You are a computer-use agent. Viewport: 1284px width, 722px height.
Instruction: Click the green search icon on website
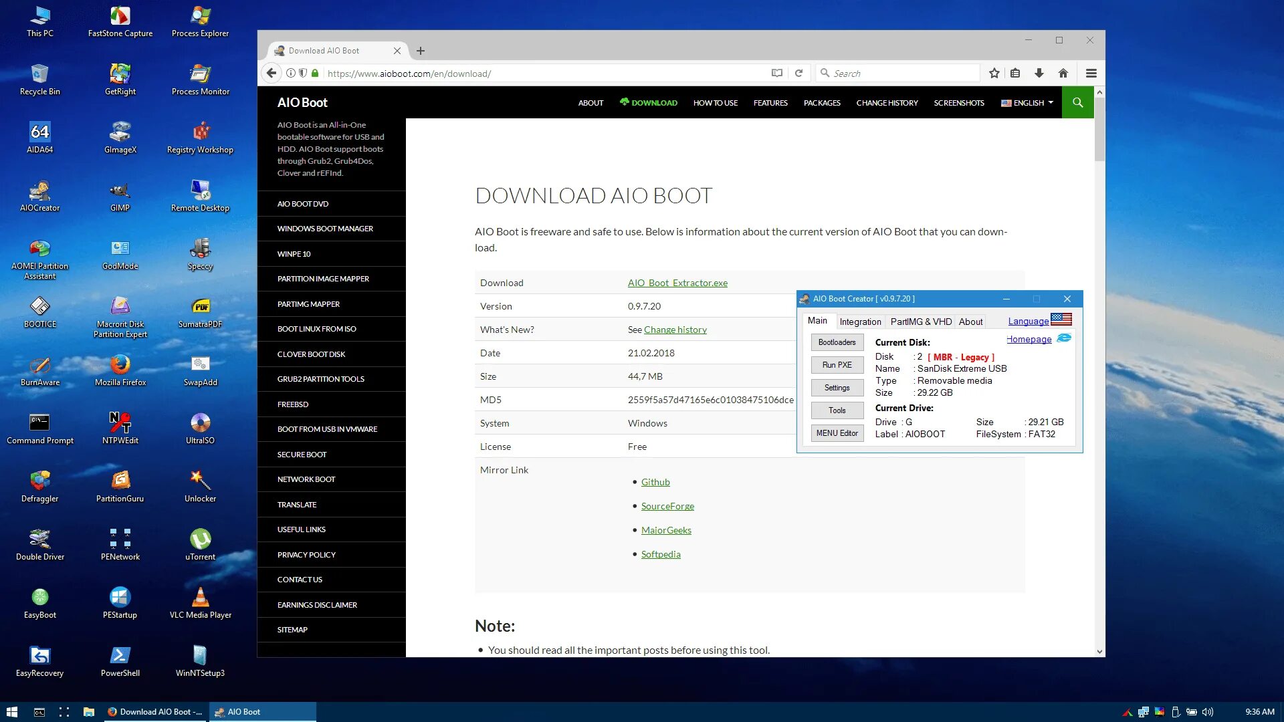click(x=1077, y=102)
